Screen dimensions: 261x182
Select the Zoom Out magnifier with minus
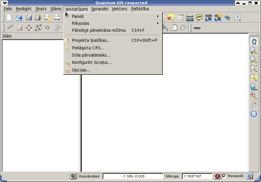click(x=253, y=59)
